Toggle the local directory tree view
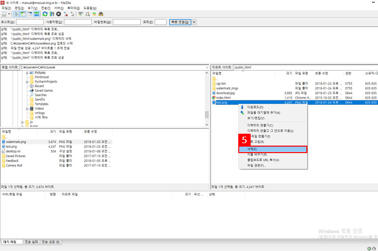378x251 pixels. tap(23, 14)
